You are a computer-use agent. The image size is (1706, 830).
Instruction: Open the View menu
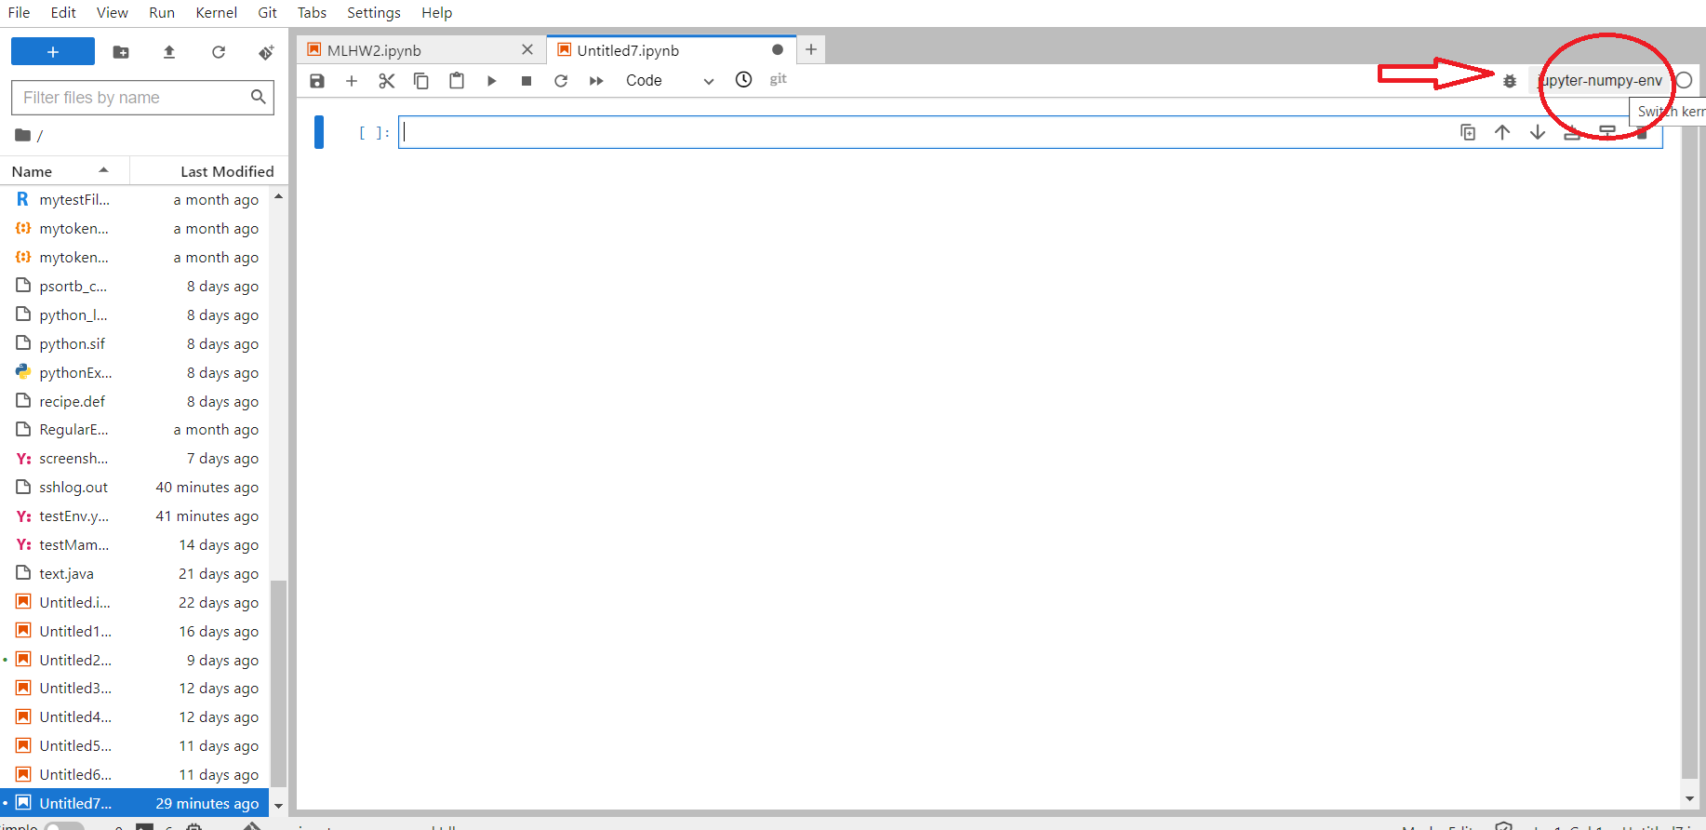[113, 13]
